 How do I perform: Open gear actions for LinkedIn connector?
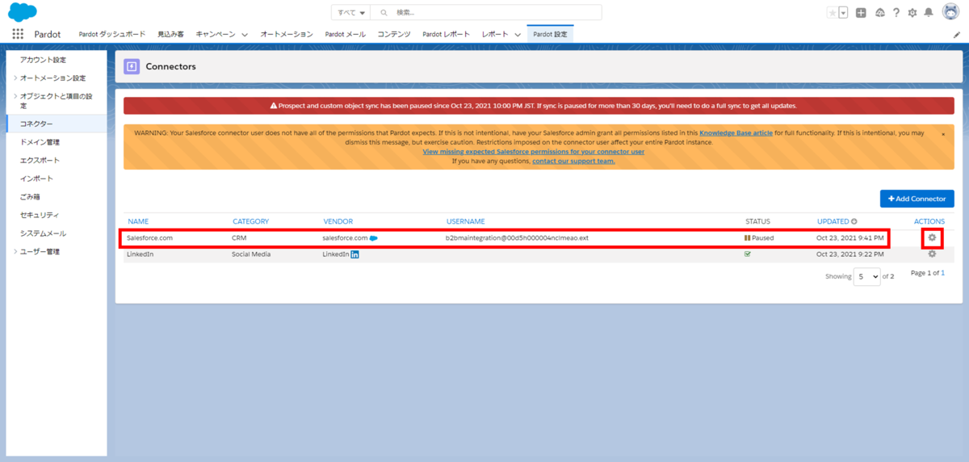click(932, 254)
